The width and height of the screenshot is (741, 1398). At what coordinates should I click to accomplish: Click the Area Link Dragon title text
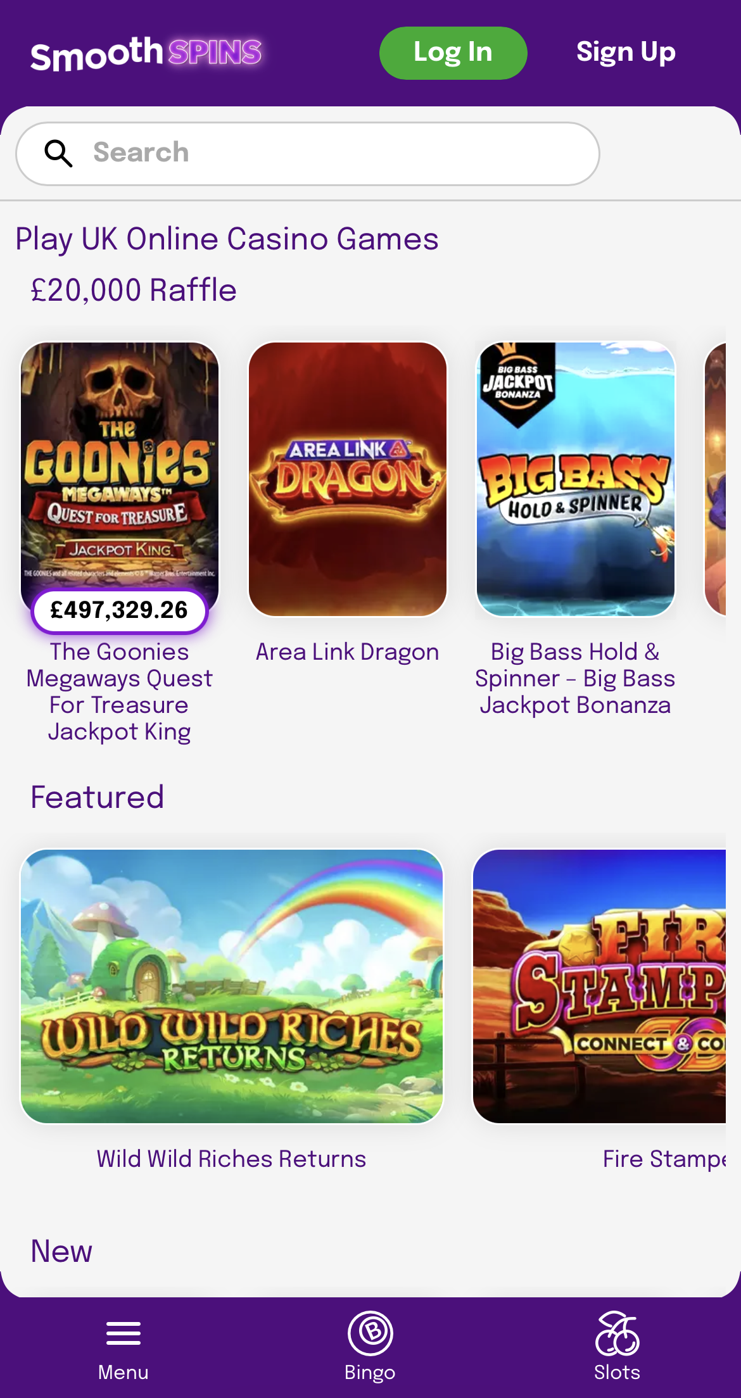pos(348,652)
